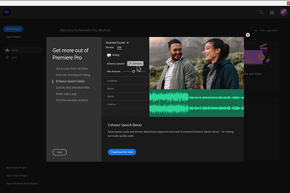Open the What's New gift icon

coord(272,12)
